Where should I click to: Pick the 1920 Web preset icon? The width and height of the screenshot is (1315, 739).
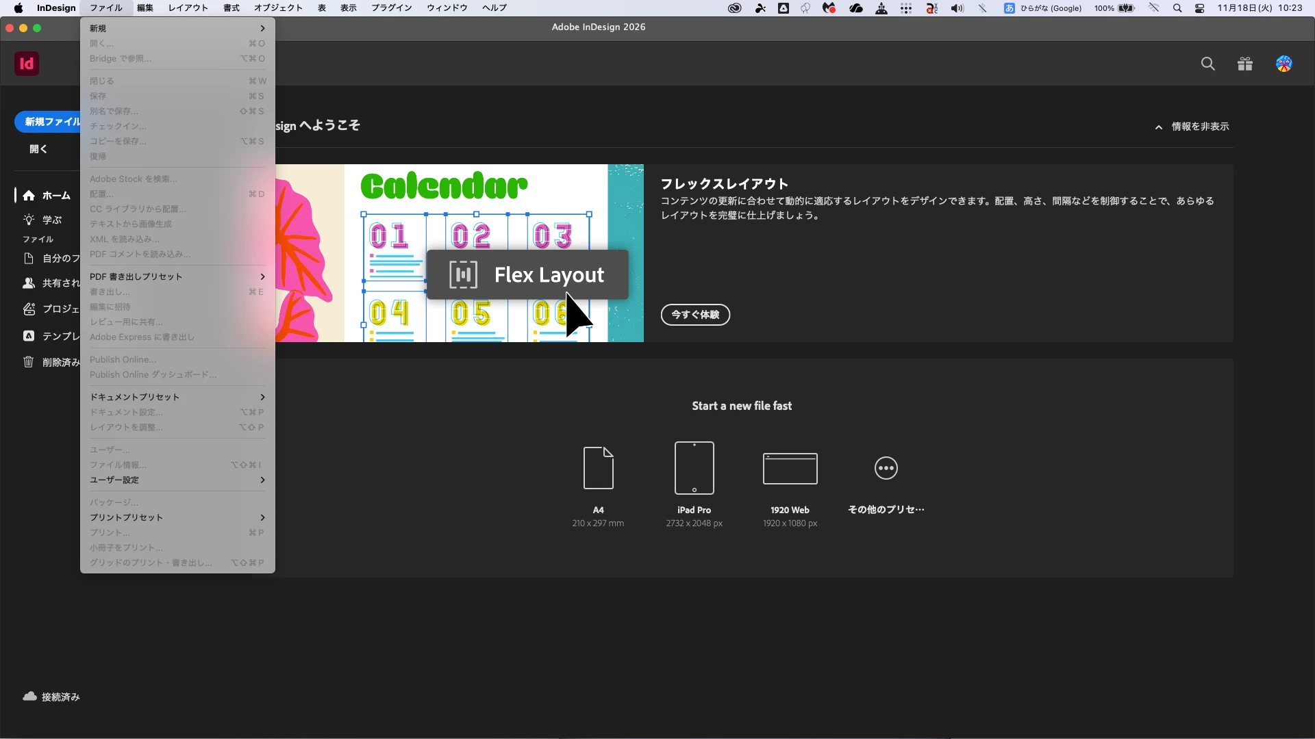(790, 468)
